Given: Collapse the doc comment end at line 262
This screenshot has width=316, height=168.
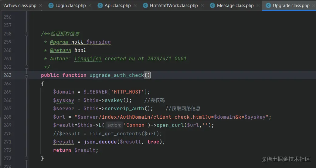Looking at the screenshot, I should (26, 67).
